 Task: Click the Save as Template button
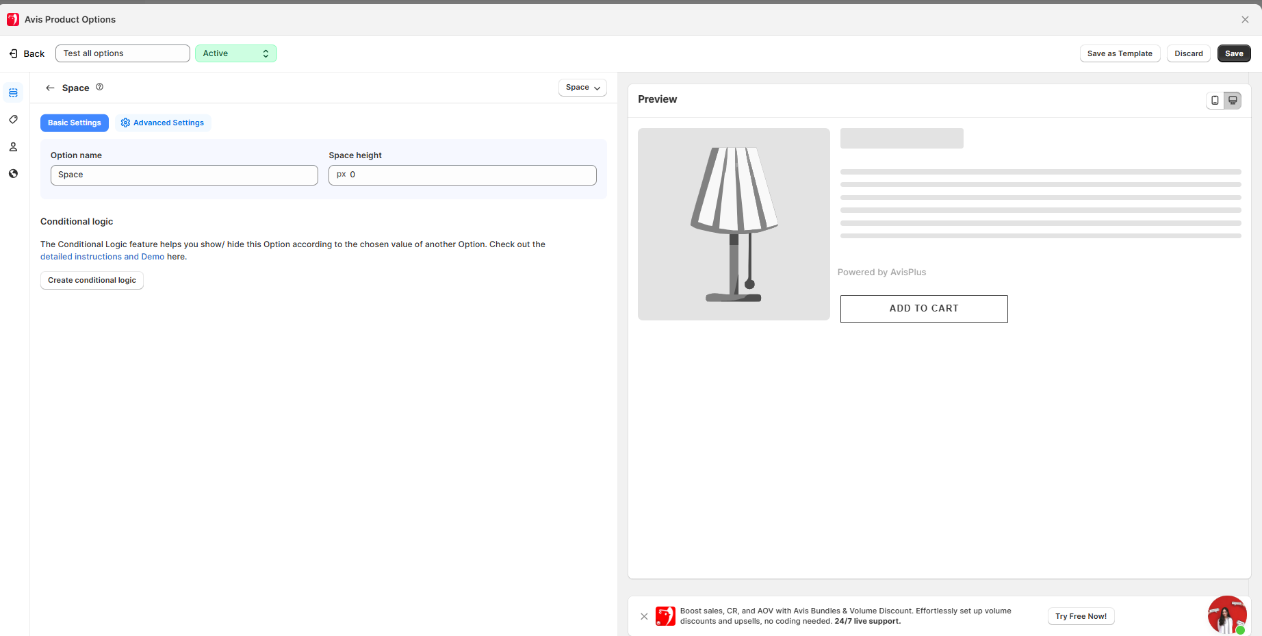tap(1120, 53)
